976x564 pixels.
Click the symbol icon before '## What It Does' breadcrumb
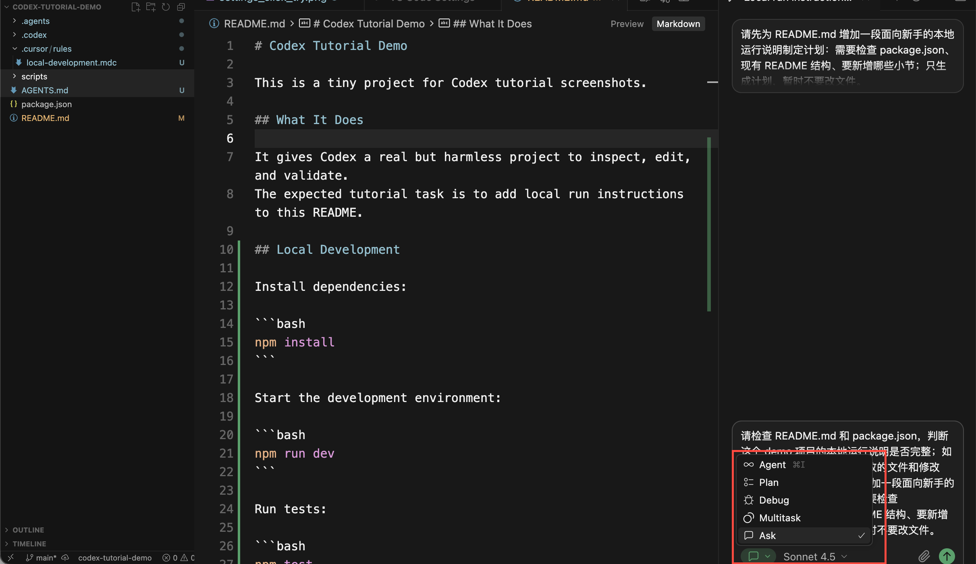[444, 23]
